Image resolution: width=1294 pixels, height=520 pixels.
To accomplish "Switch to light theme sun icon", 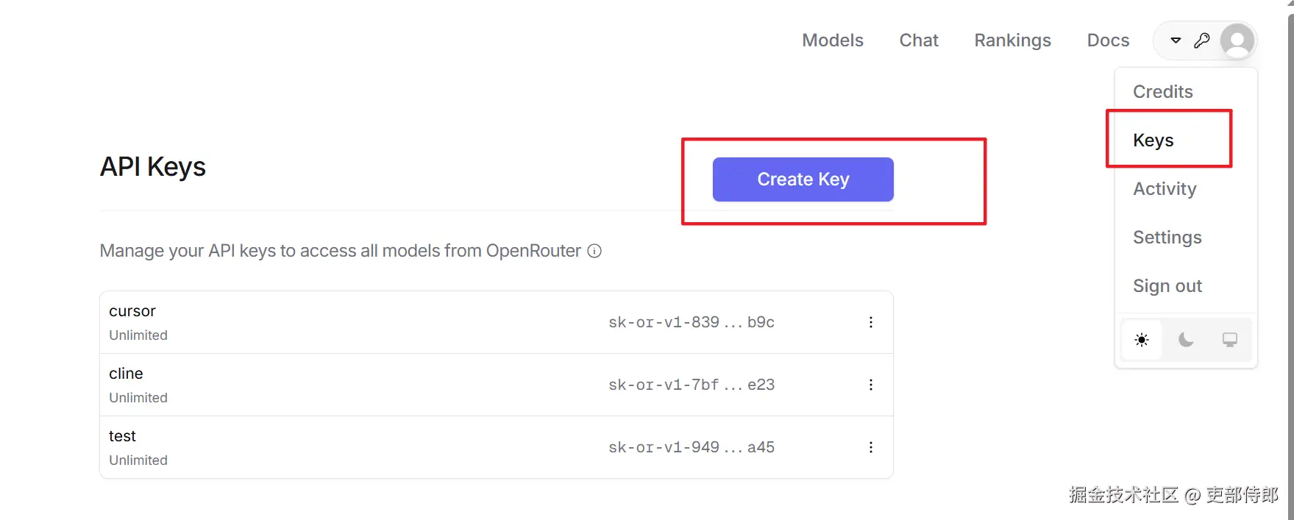I will pos(1142,340).
